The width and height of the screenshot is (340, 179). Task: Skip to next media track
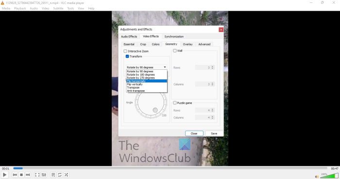[x=28, y=175]
